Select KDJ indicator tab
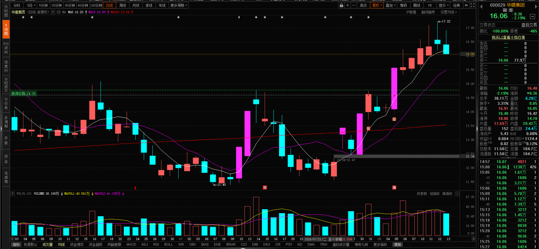 point(144,245)
